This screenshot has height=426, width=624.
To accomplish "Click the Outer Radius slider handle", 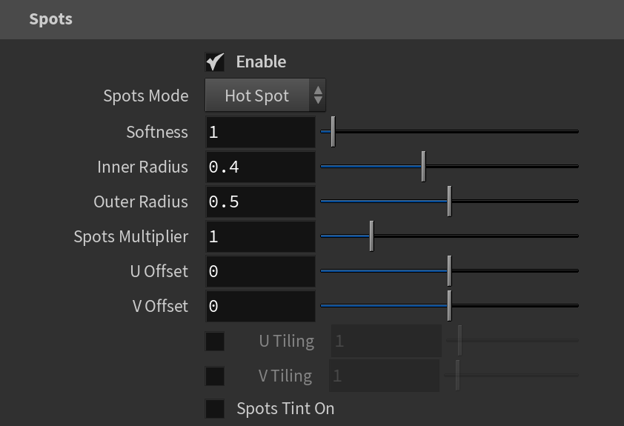I will [449, 202].
